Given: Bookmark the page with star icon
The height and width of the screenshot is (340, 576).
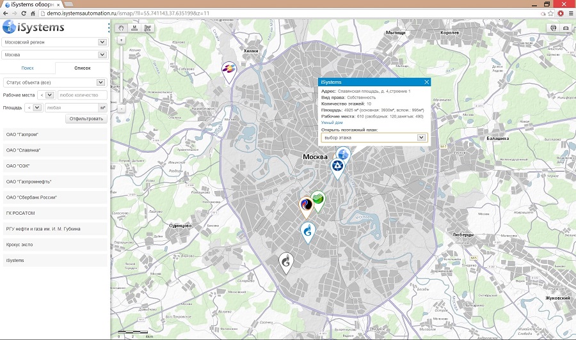Looking at the screenshot, I should 550,13.
